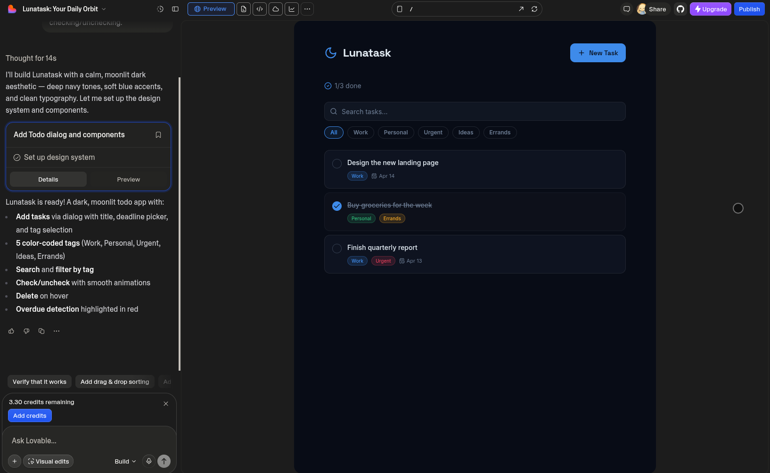Switch to the Preview tab in card

129,179
